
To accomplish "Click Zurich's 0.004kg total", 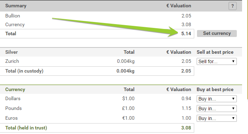I will (x=126, y=61).
